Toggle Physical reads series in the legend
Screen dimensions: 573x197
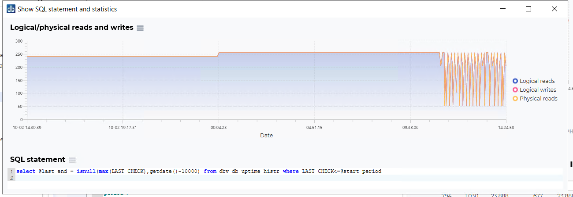(538, 99)
